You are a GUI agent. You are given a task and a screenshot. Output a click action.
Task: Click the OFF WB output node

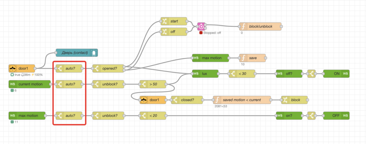(x=336, y=116)
